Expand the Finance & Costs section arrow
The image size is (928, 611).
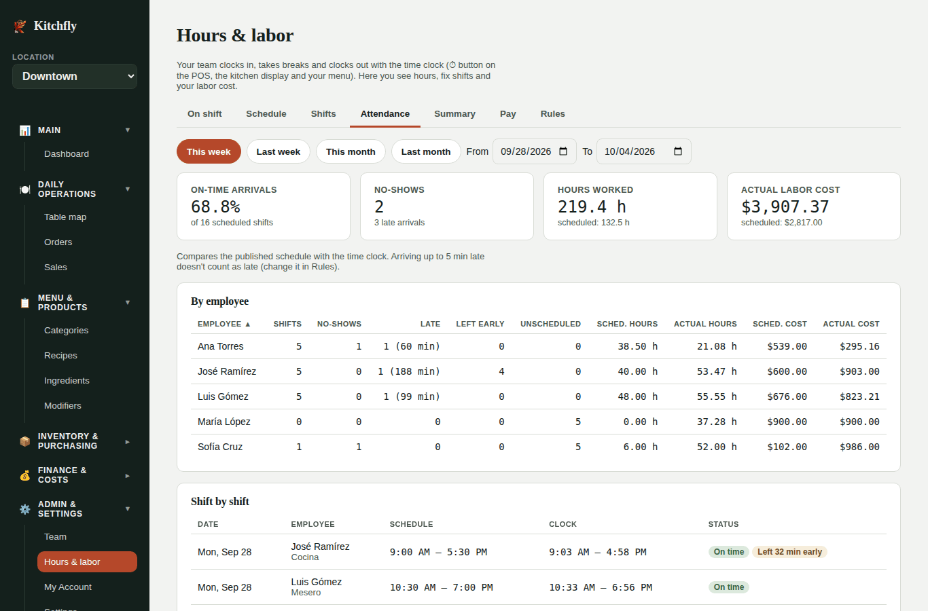[x=128, y=475]
